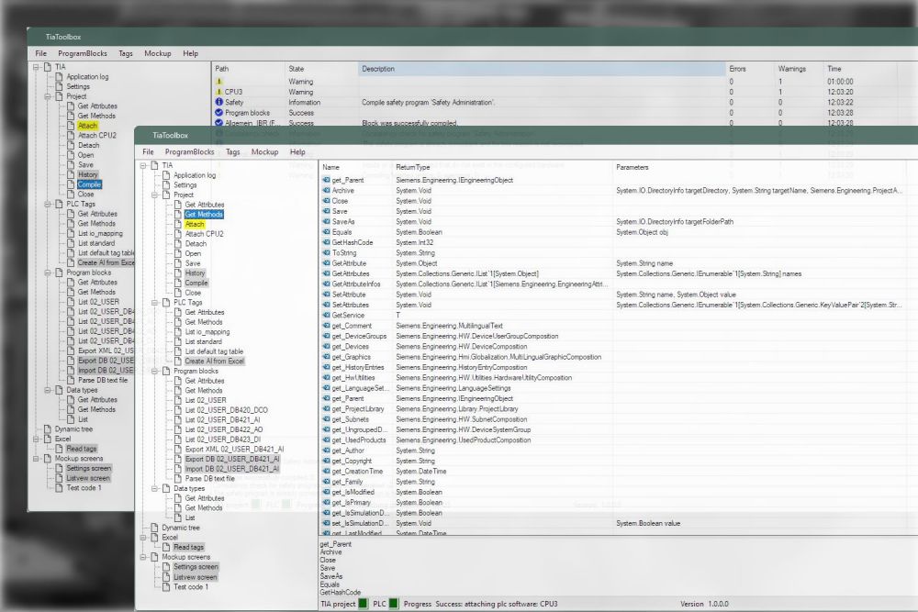Click the icon next to get_ProjectLibrary
Viewport: 918px width, 612px height.
click(326, 409)
